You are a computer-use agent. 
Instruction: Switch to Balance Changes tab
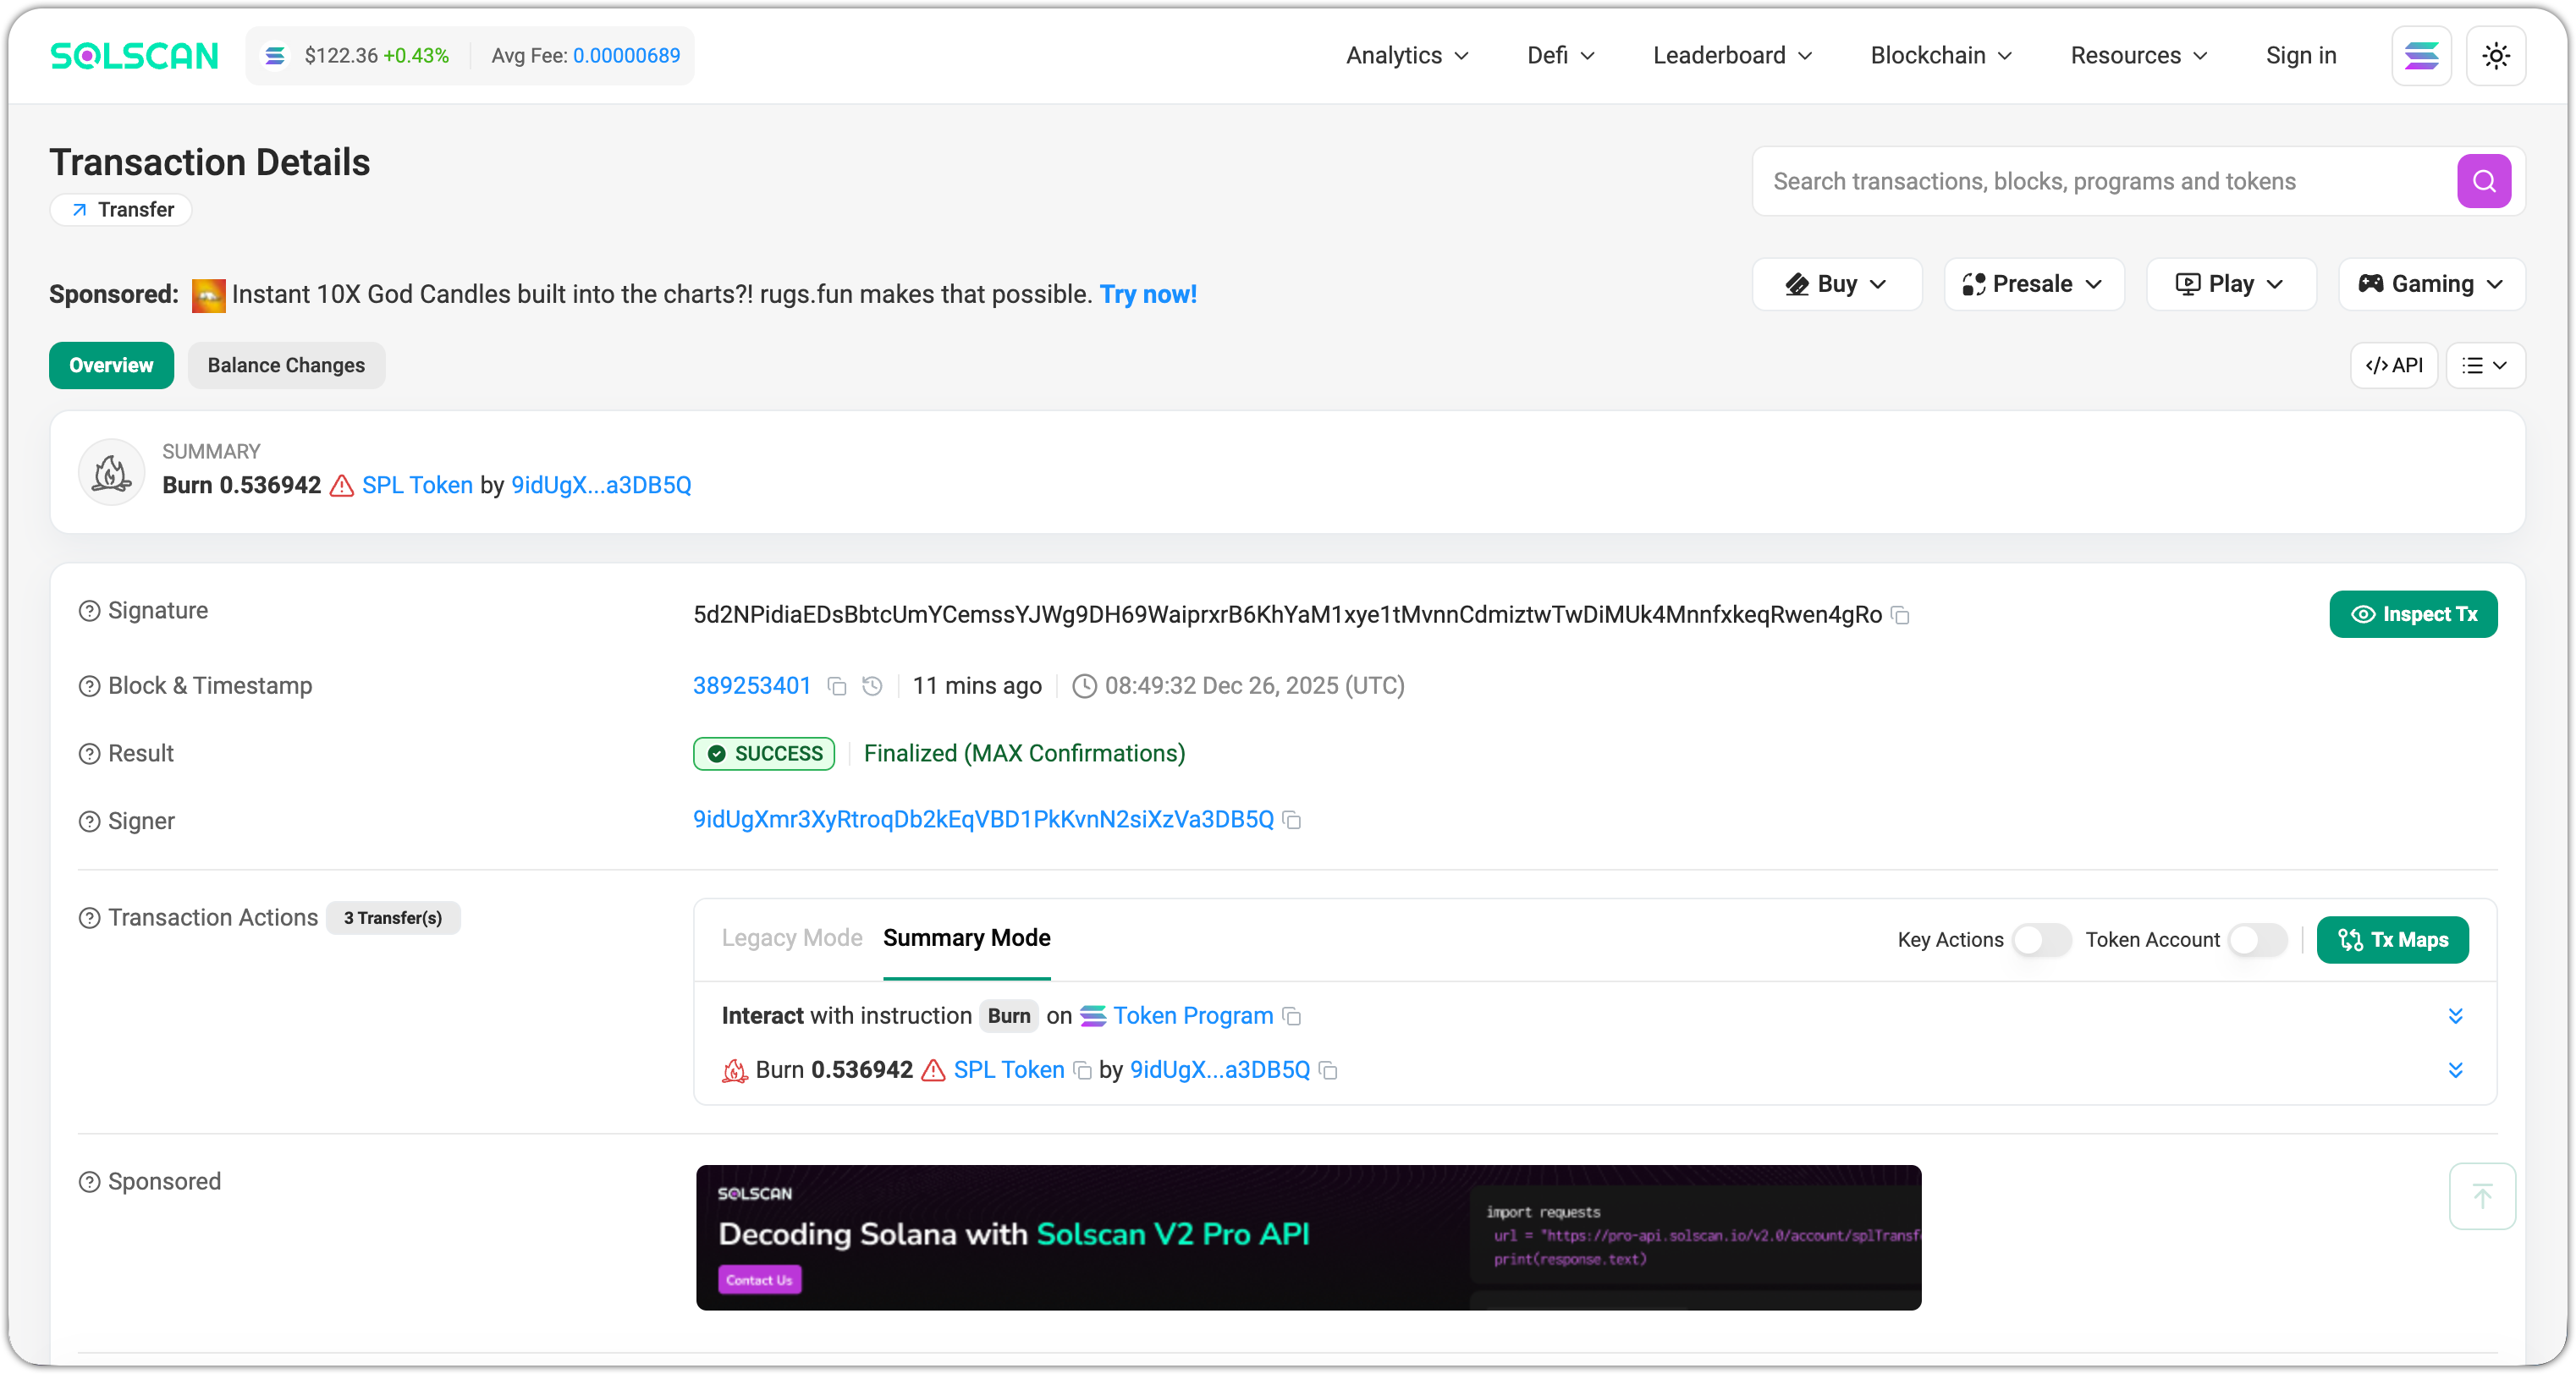[x=286, y=365]
